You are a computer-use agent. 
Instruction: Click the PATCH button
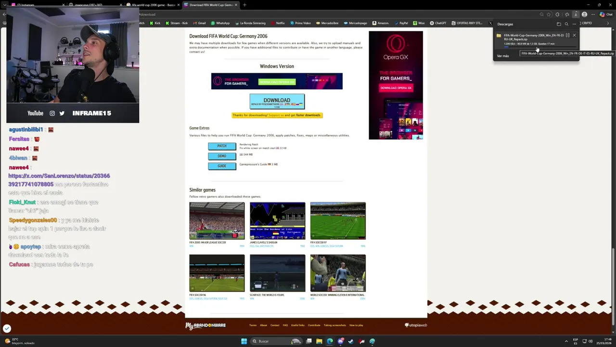[222, 146]
